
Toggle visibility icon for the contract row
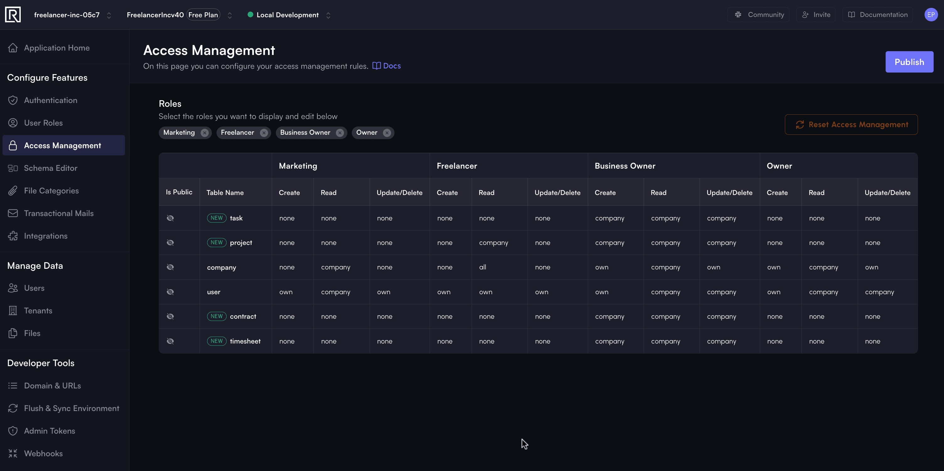tap(170, 316)
